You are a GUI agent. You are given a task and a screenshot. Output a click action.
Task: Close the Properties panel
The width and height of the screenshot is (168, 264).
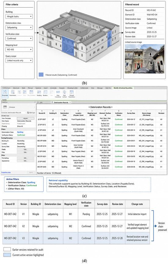[x=35, y=102]
